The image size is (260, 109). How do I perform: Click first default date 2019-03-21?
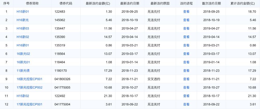(x=211, y=45)
